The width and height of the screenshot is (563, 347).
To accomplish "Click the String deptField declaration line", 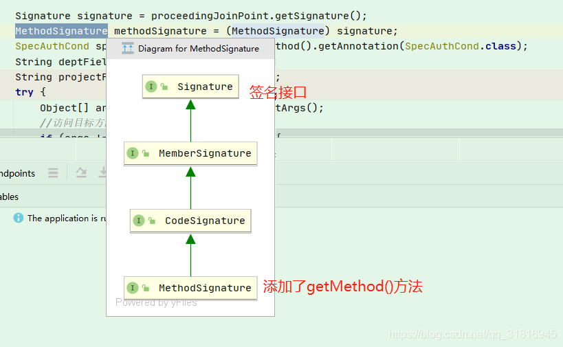I will coord(60,62).
